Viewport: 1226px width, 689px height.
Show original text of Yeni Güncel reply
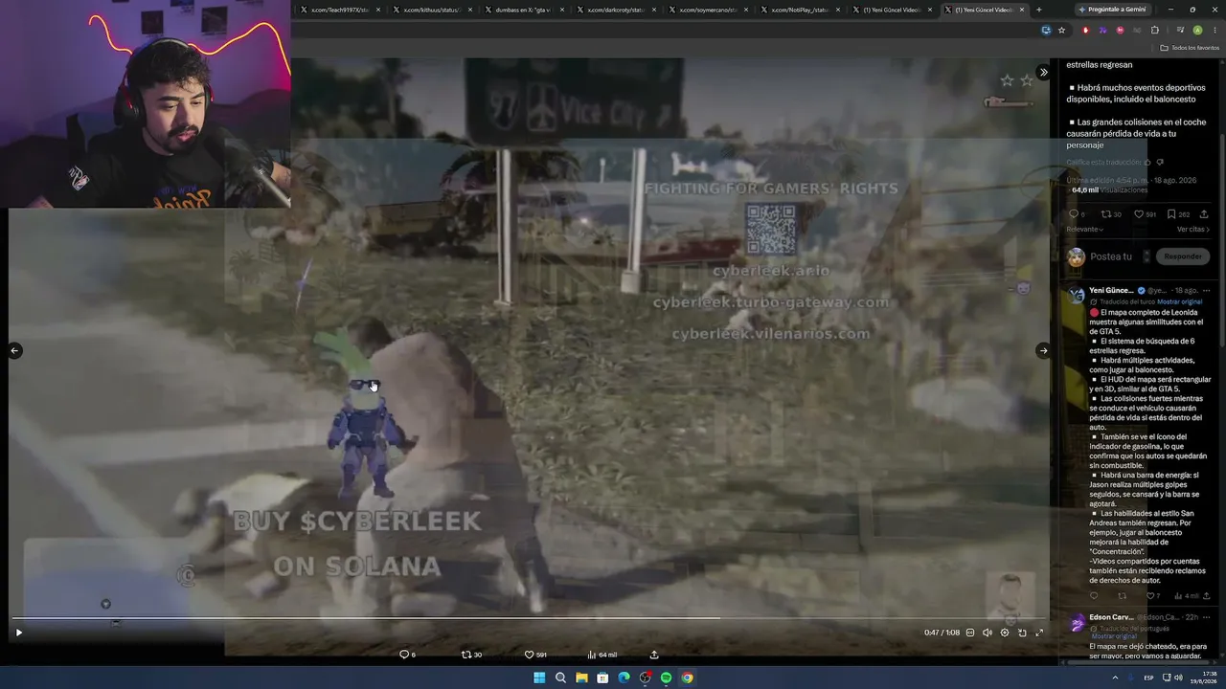click(1179, 301)
